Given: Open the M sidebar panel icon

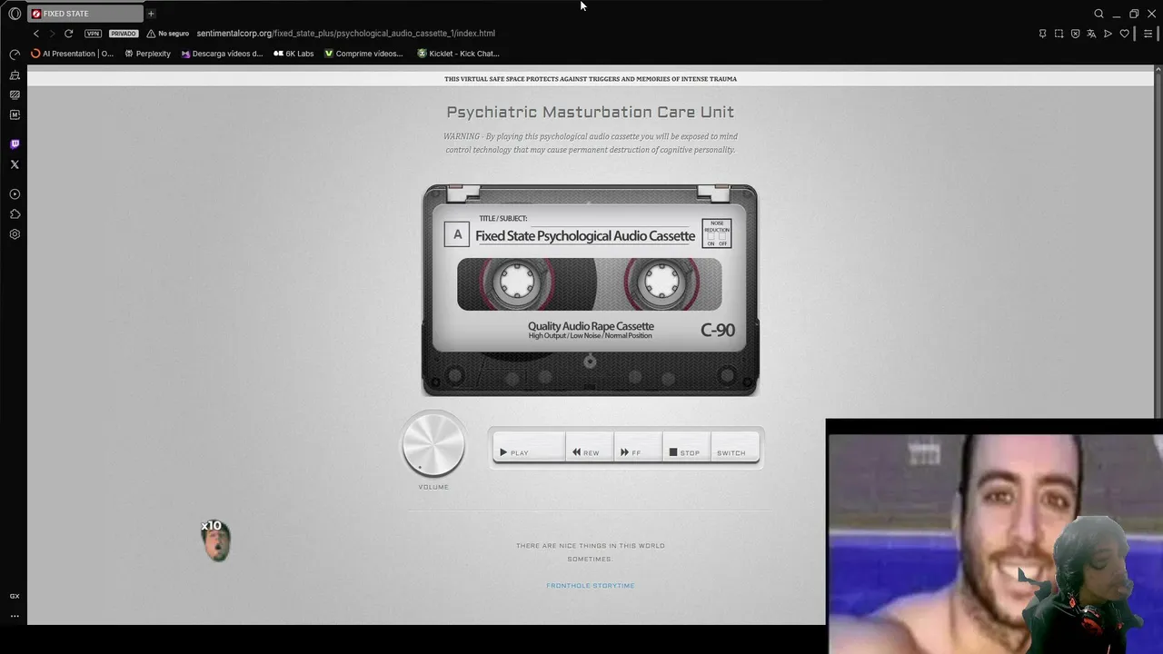Looking at the screenshot, I should coord(15,114).
